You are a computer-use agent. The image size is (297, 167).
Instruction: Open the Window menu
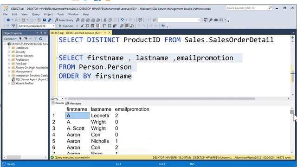73,14
